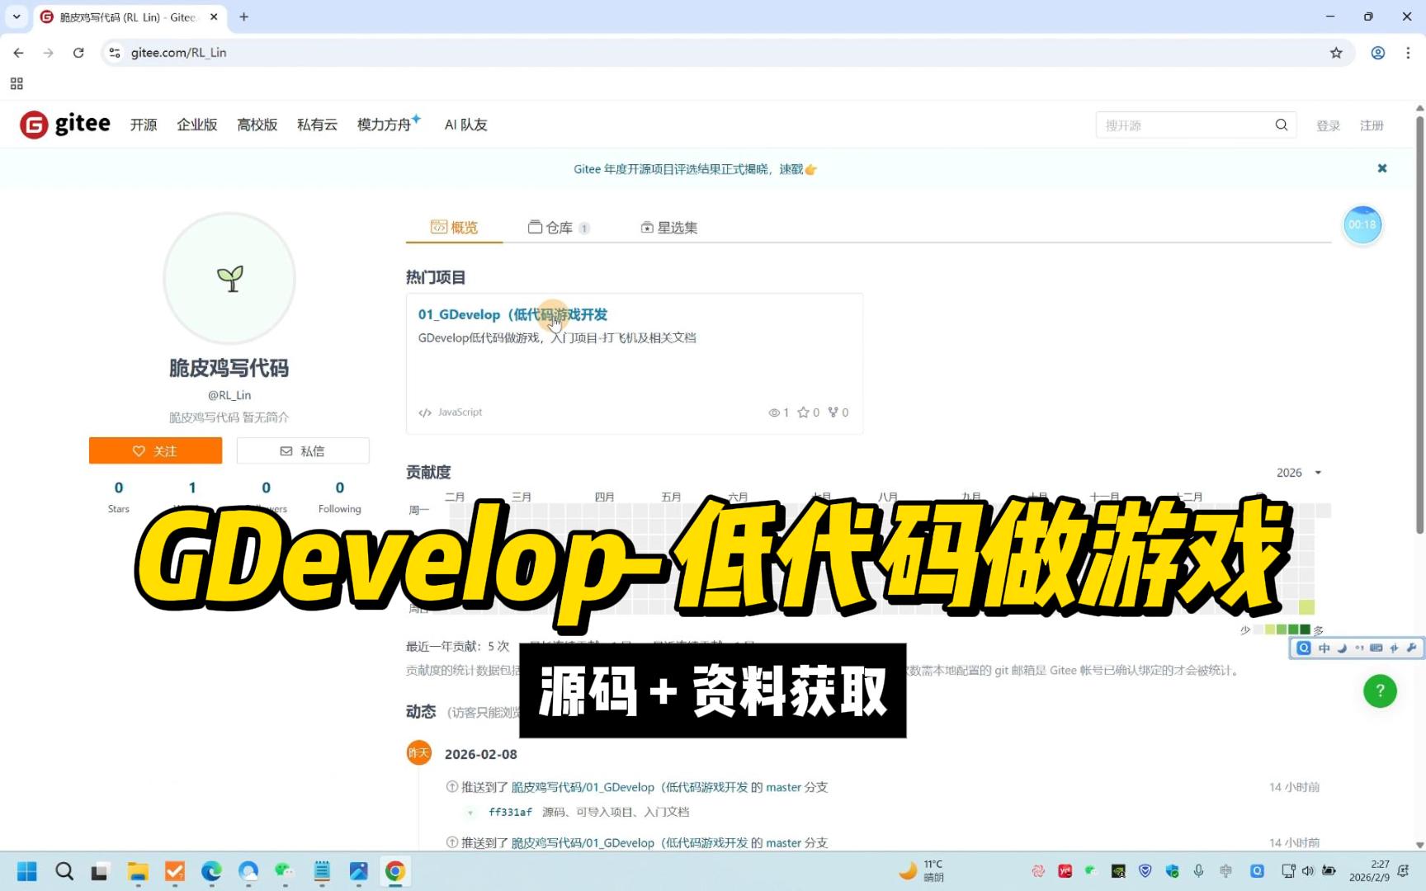Switch to the 星选集 tab
1426x891 pixels.
(669, 227)
